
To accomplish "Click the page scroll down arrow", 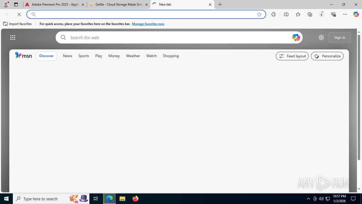I will [x=359, y=189].
